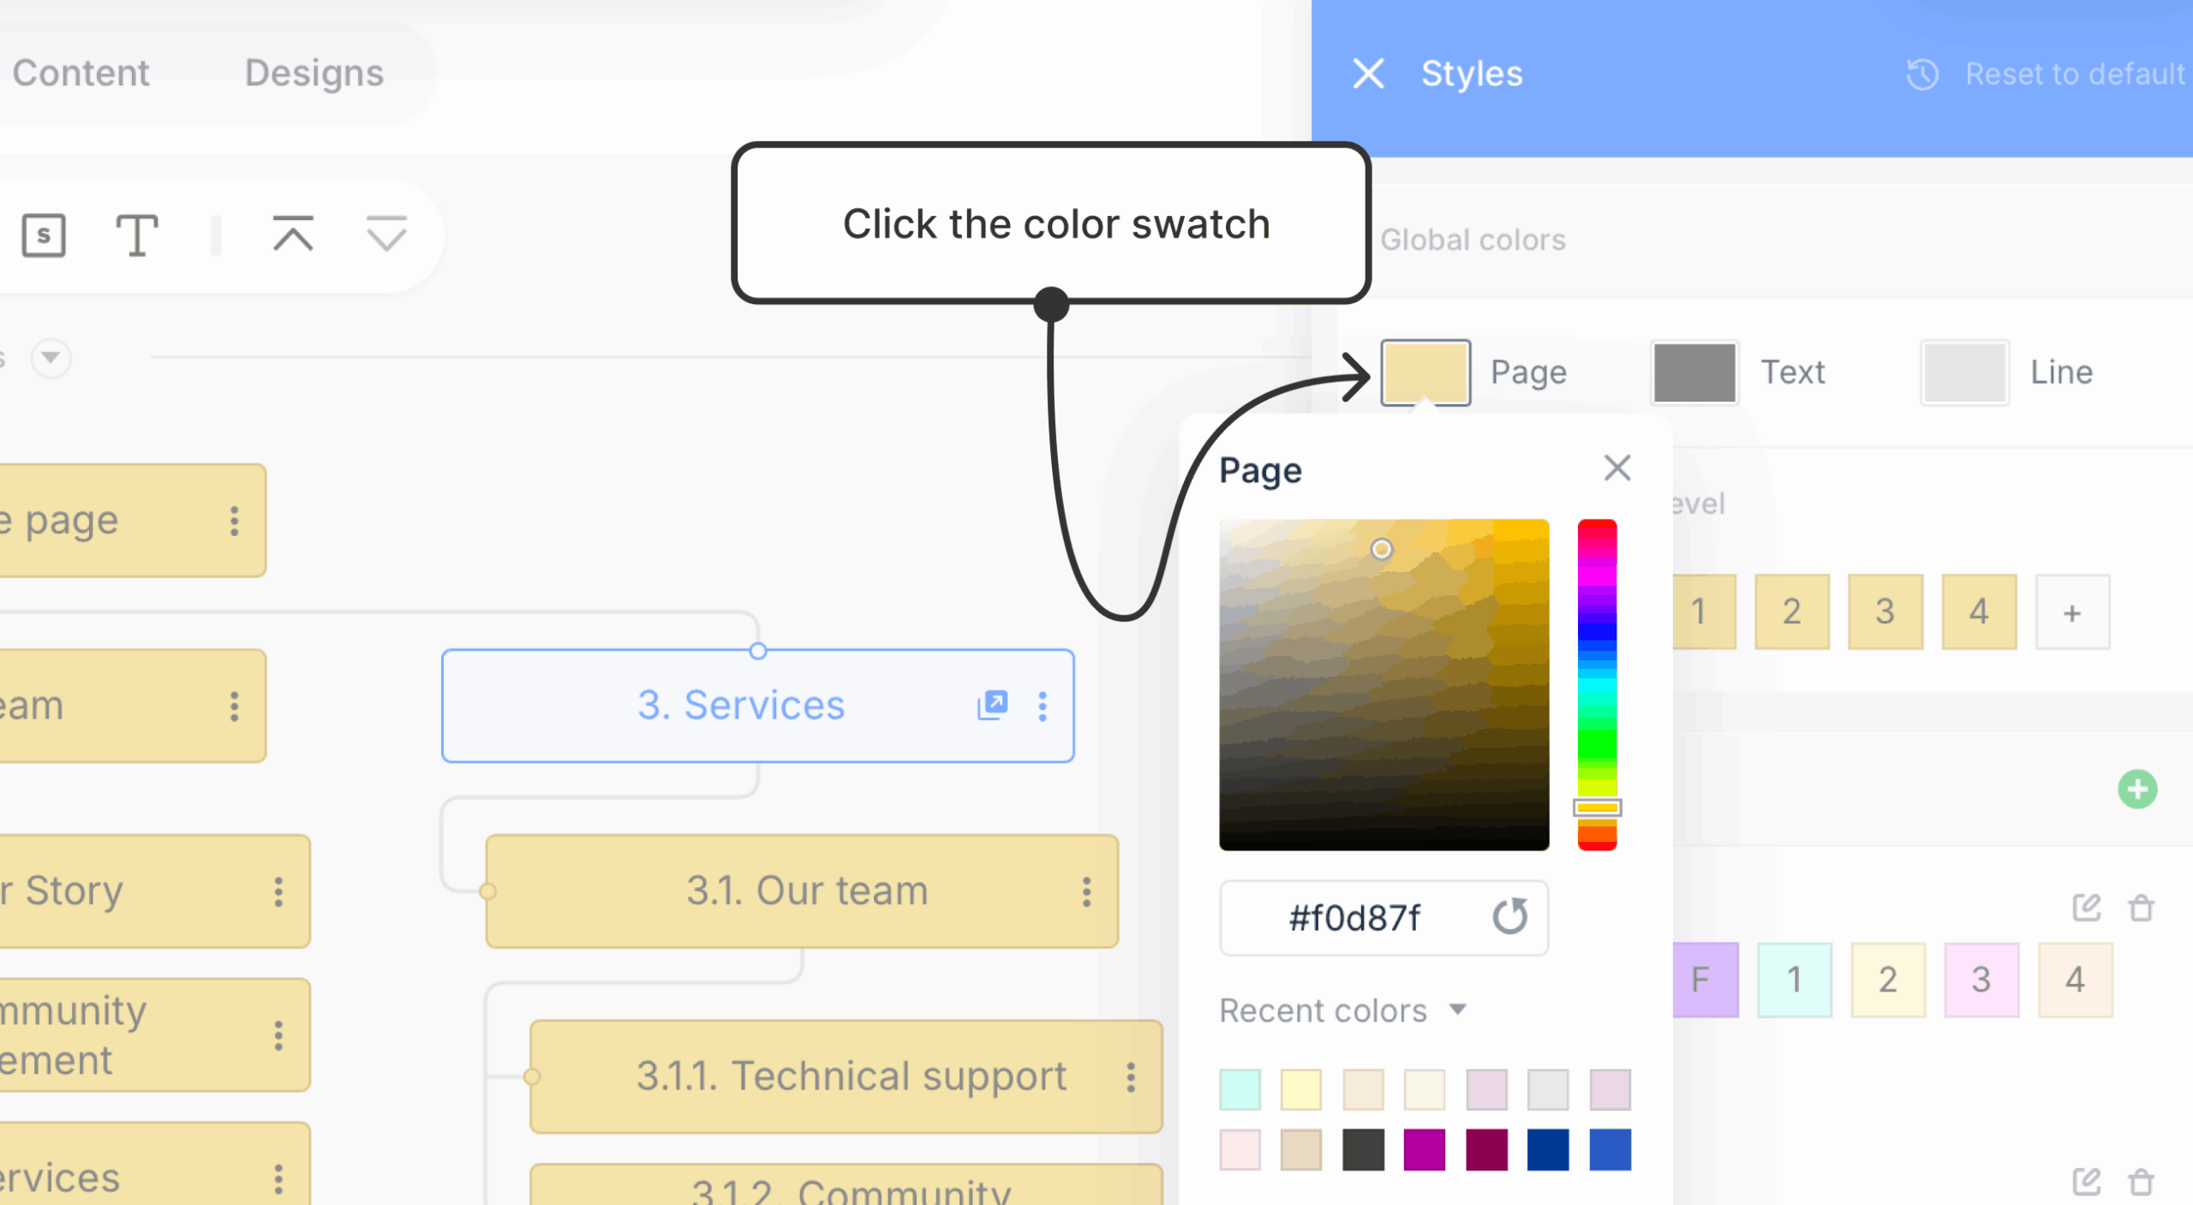Open the three-dot menu on the Story node
Screen dimensions: 2193x1205
278,892
